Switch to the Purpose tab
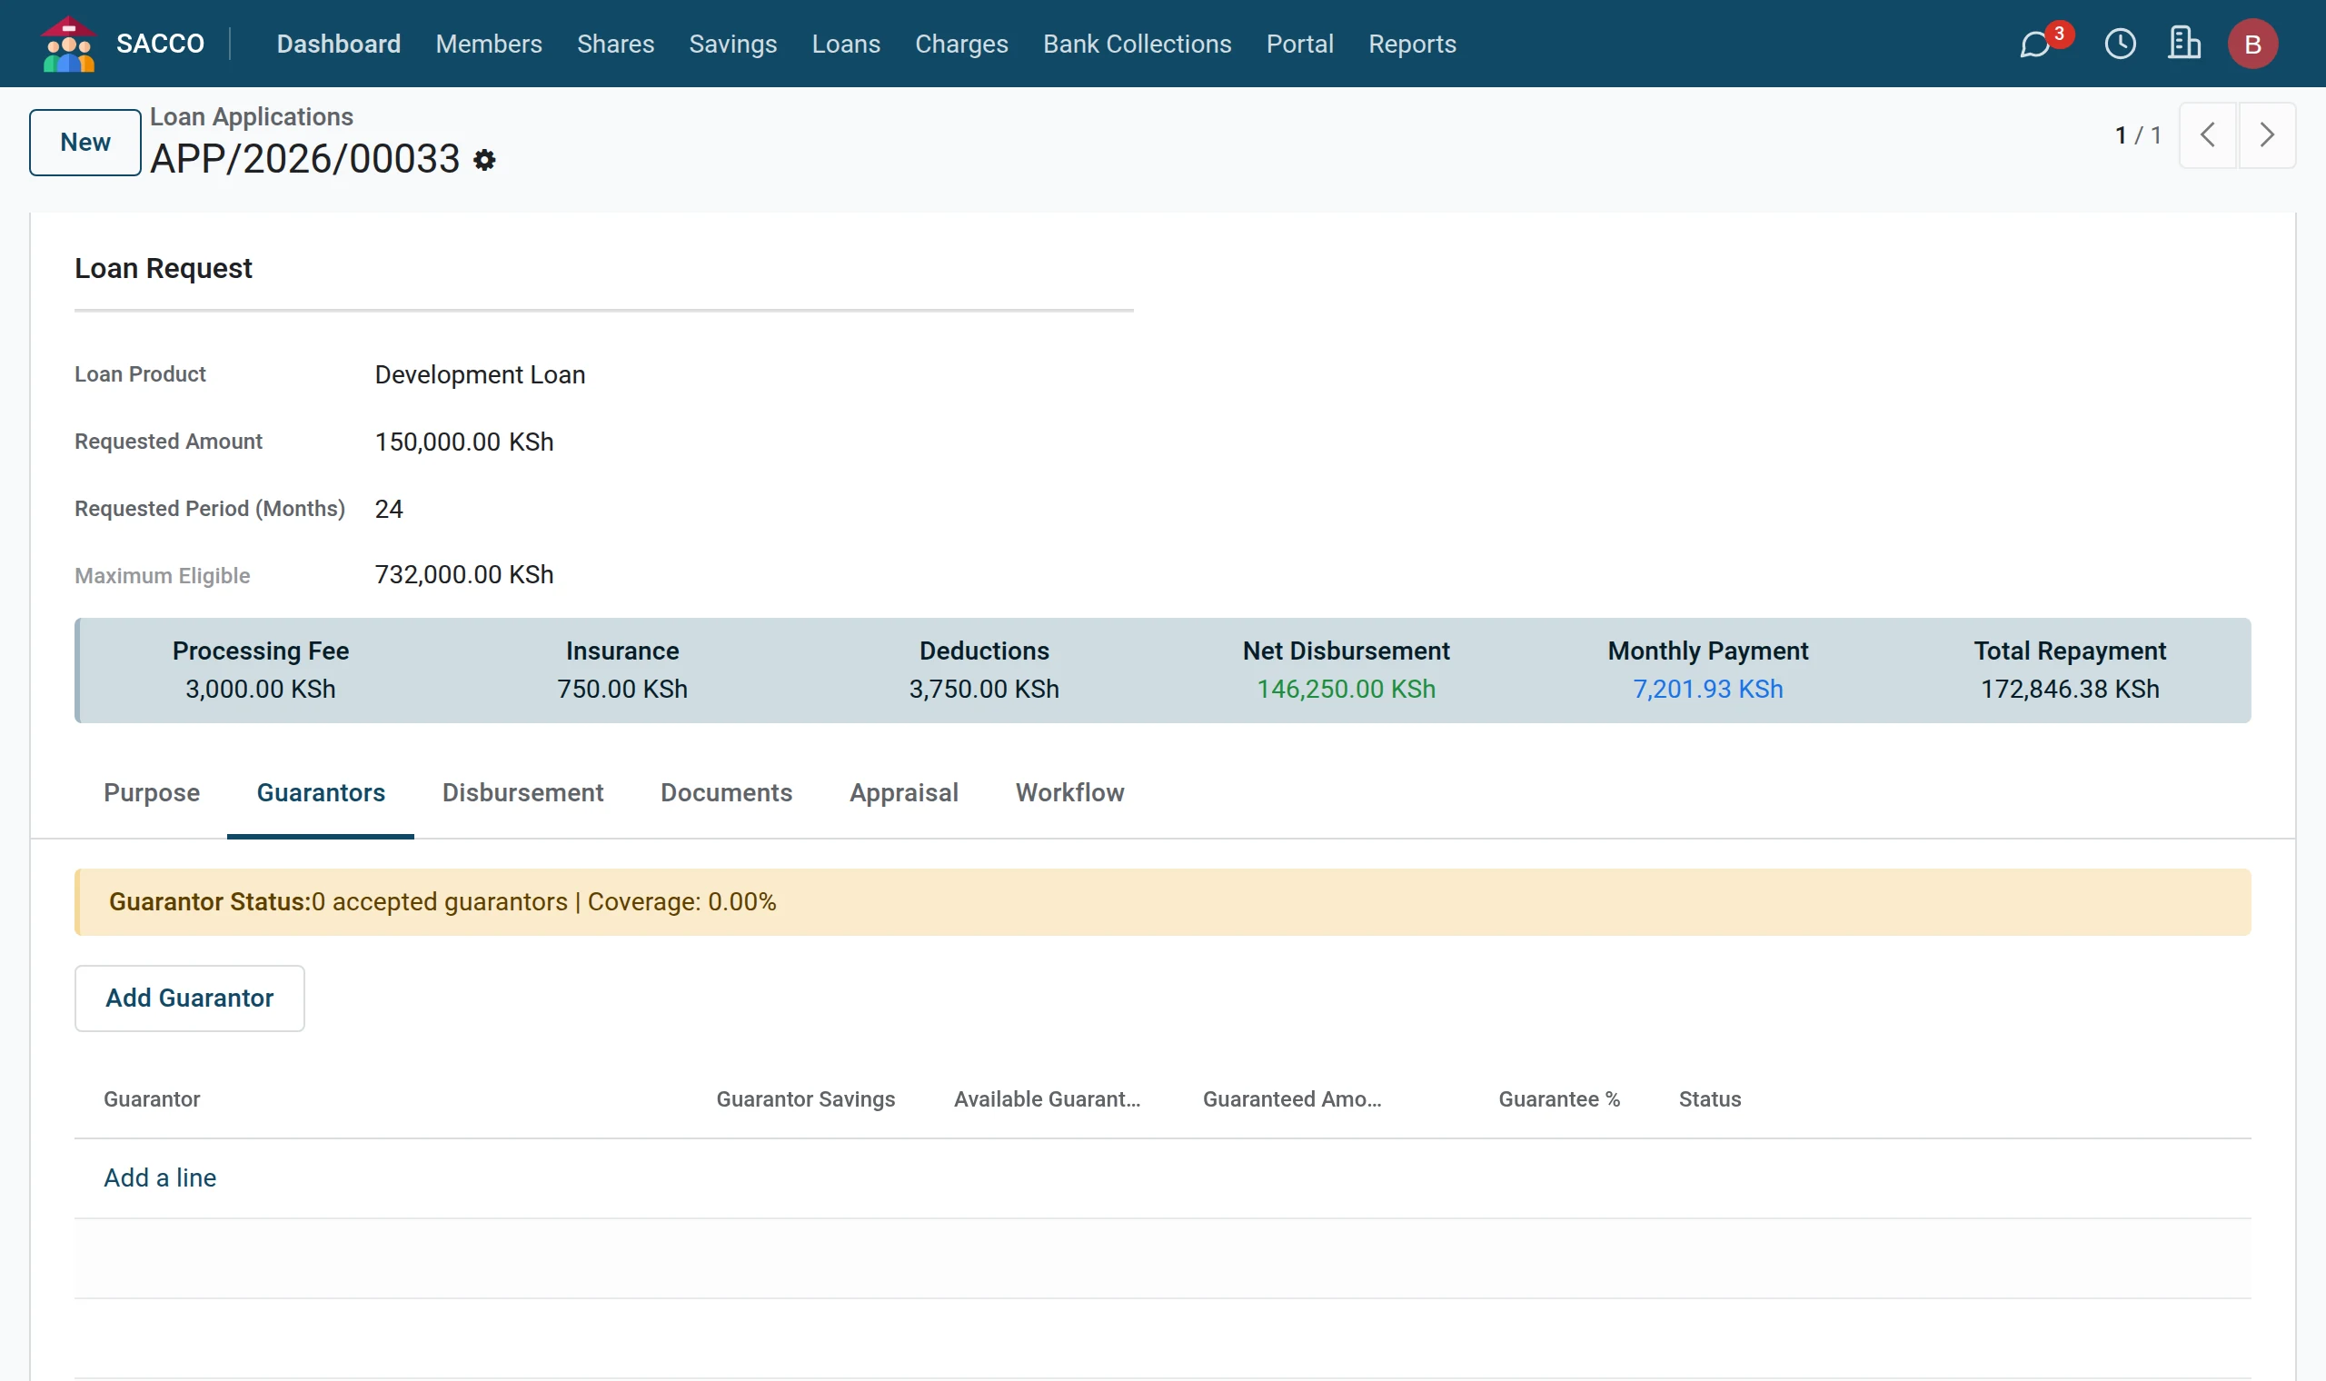 pos(152,792)
